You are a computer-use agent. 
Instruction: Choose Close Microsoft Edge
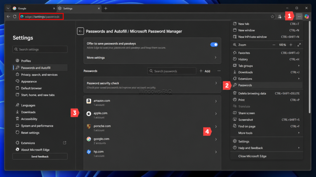click(266, 156)
